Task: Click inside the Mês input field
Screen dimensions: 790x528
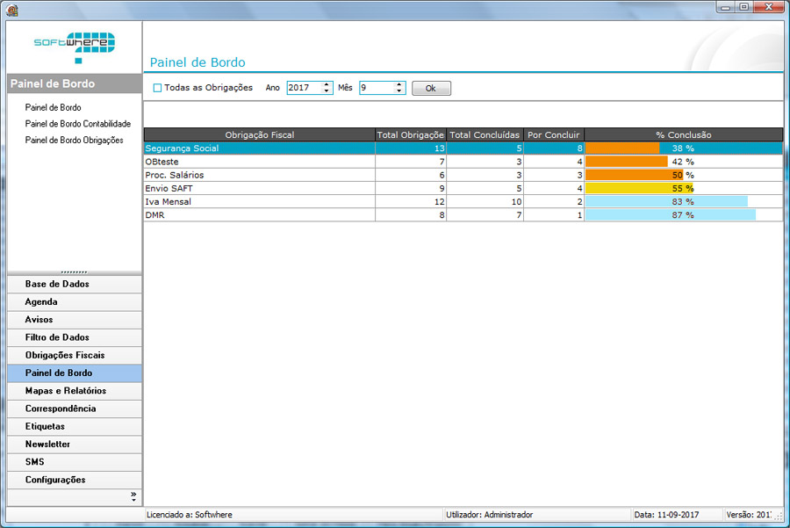Action: coord(376,88)
